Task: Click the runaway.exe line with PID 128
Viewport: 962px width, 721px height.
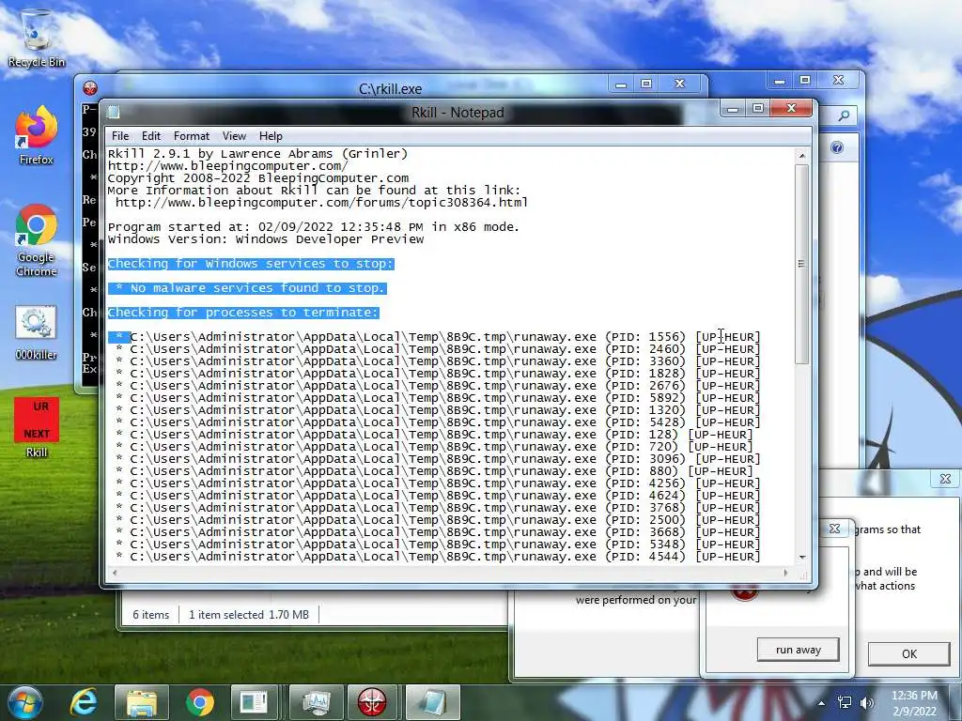Action: [434, 435]
